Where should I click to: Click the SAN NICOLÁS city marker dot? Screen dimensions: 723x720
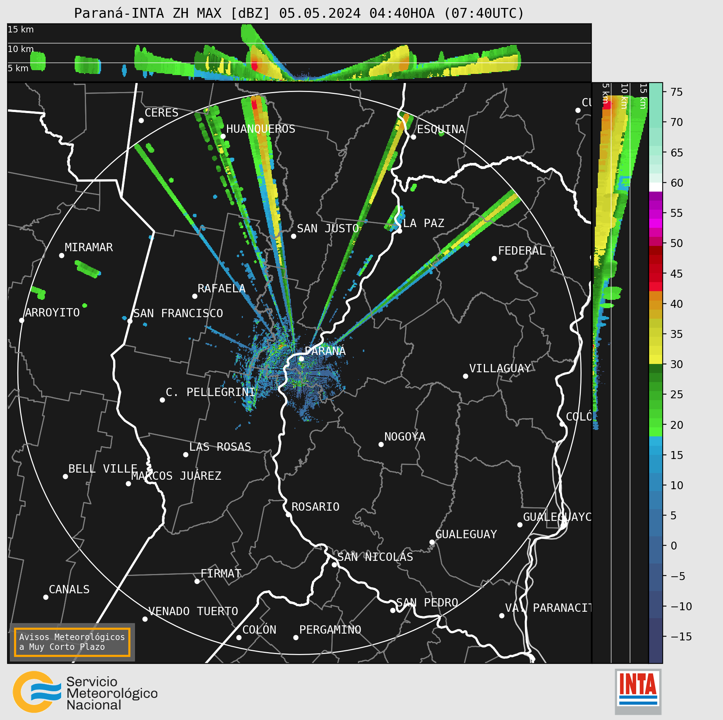click(334, 565)
